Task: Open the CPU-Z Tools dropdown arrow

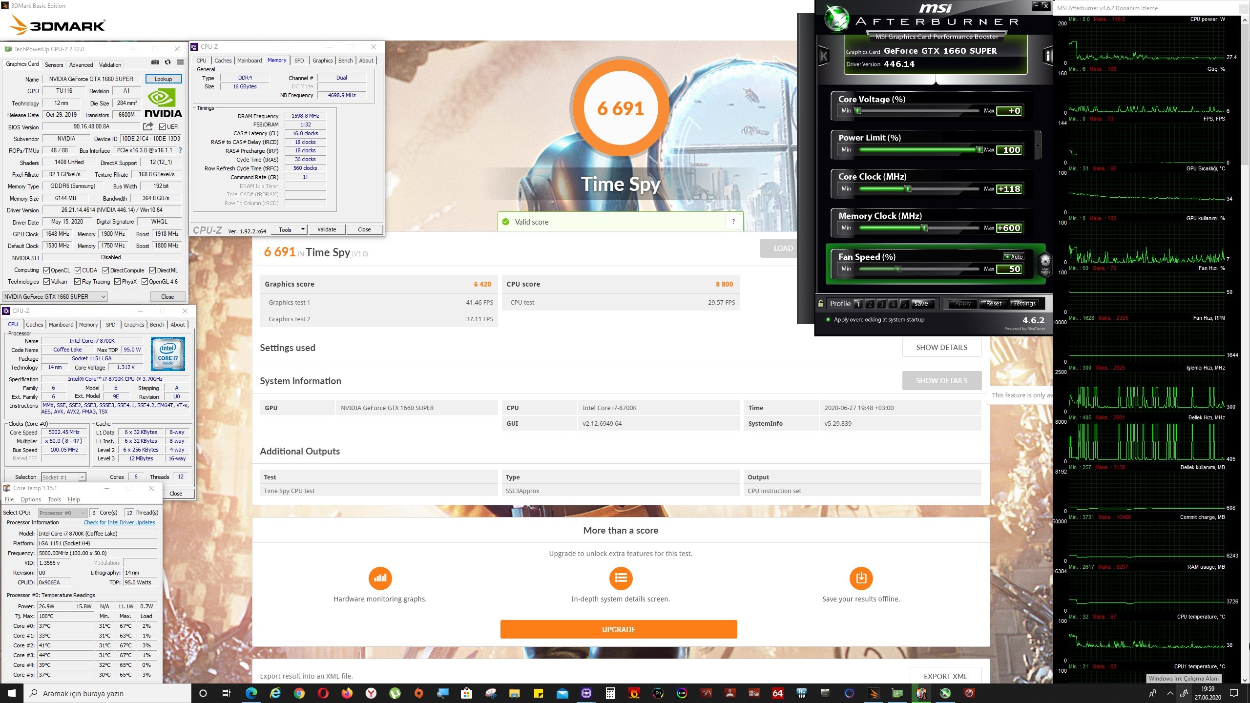Action: pyautogui.click(x=303, y=229)
